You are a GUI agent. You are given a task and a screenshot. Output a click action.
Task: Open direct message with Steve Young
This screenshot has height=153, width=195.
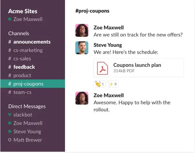[27, 131]
